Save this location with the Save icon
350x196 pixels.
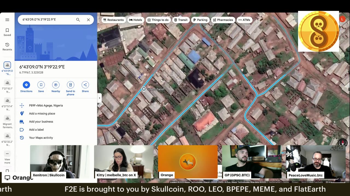[41, 87]
